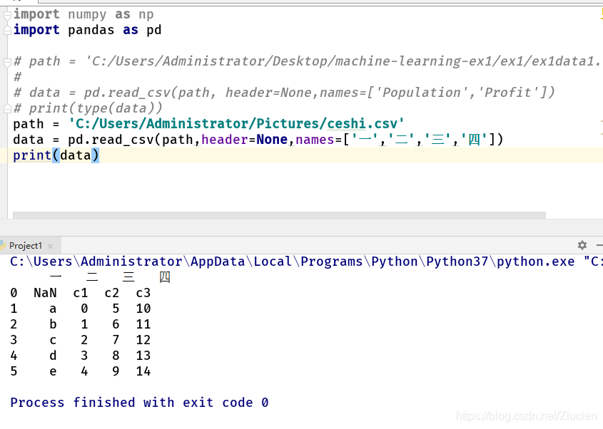This screenshot has width=603, height=429.
Task: Click the gutter beside the path assignment line
Action: [x=6, y=123]
